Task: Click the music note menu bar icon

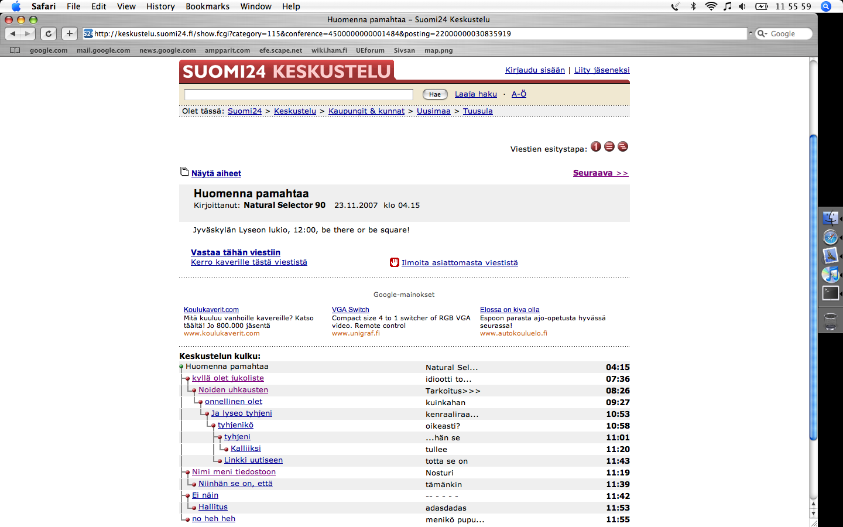Action: pos(727,6)
